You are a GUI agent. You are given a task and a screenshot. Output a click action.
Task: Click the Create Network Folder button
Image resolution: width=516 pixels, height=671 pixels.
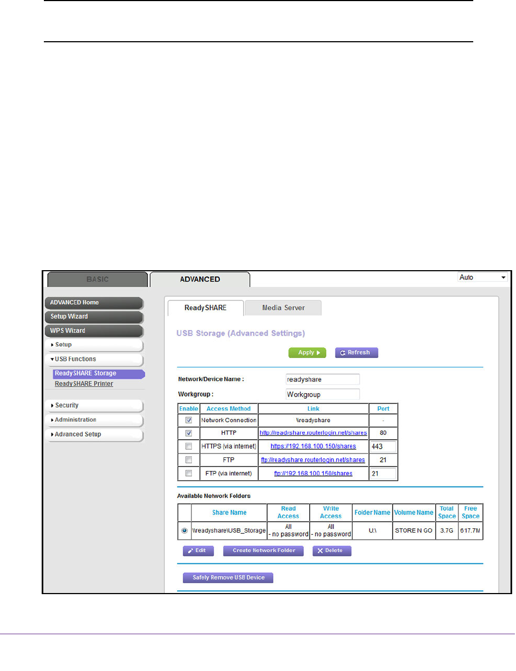[x=263, y=550]
